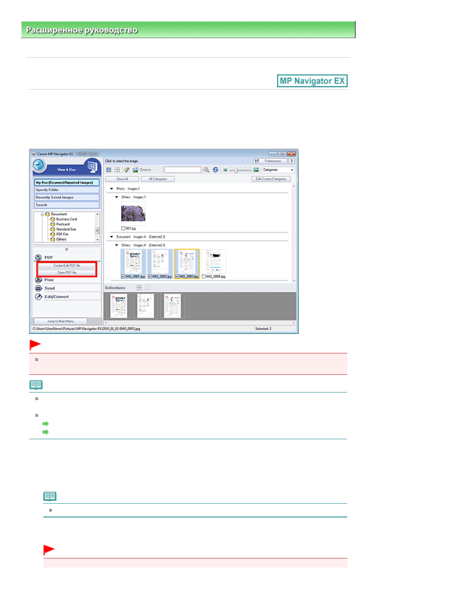
Task: Click the search text input field
Action: [x=183, y=170]
